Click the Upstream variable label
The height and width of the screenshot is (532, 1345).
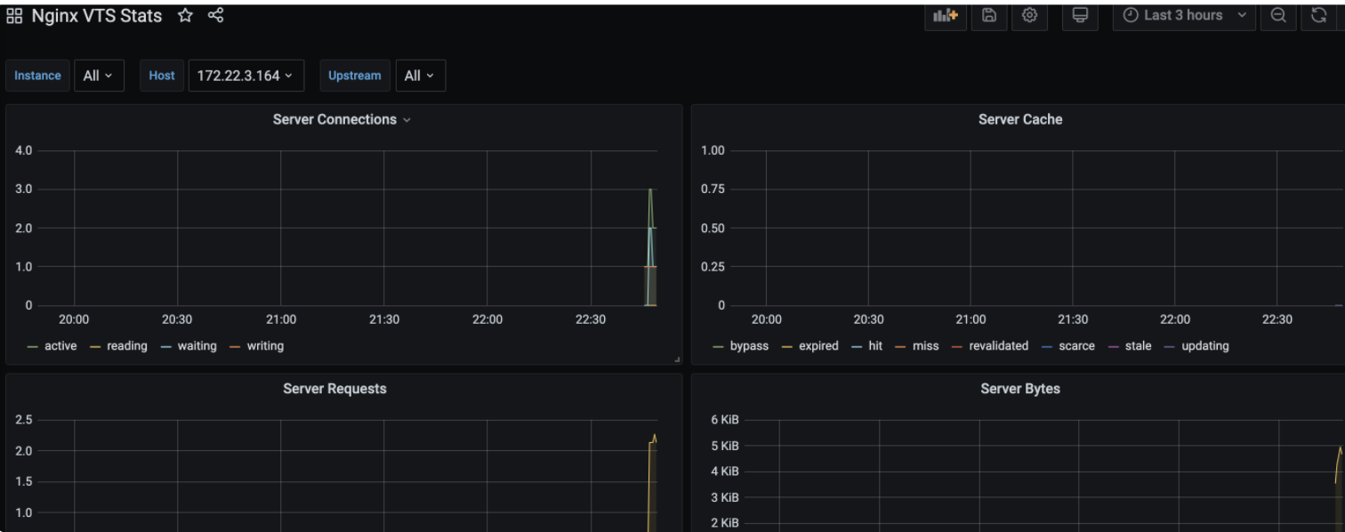[x=355, y=76]
